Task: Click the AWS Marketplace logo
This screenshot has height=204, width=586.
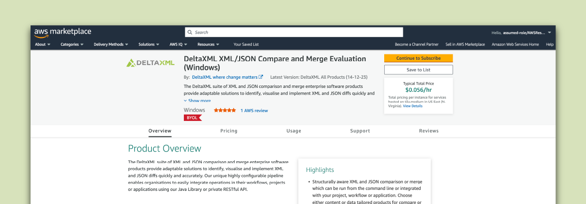Action: pos(63,32)
